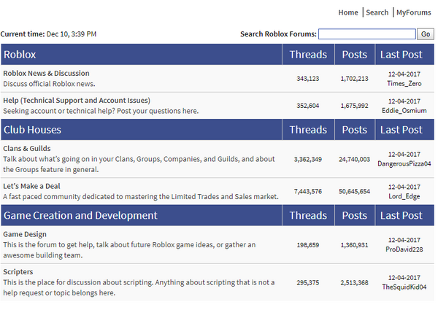Go to MyForums

(x=413, y=12)
